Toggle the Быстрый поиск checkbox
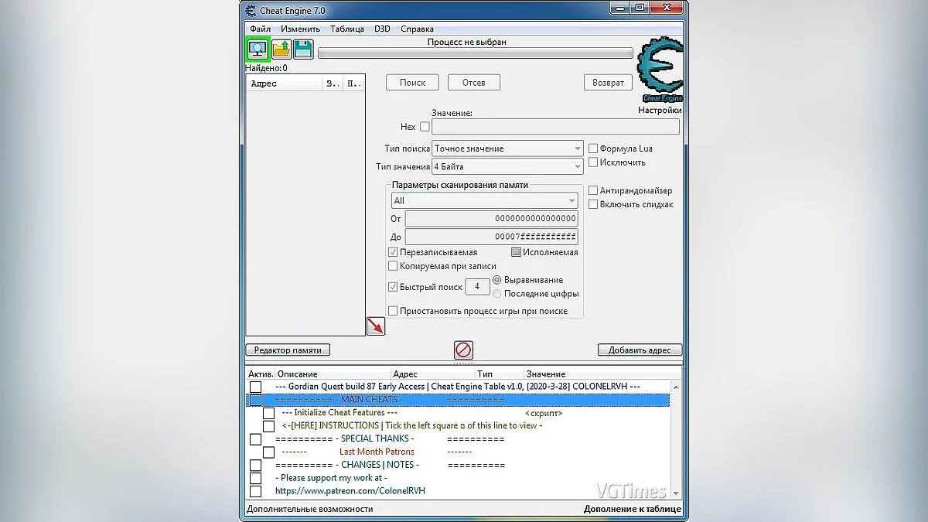The image size is (928, 522). pos(393,287)
